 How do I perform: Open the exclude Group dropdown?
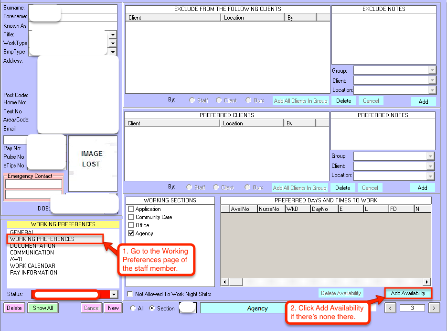coord(432,71)
